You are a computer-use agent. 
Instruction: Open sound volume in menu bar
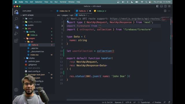[x=123, y=2]
